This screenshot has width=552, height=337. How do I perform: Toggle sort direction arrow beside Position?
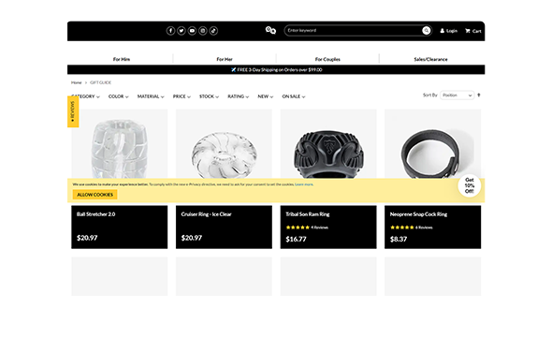tap(479, 95)
